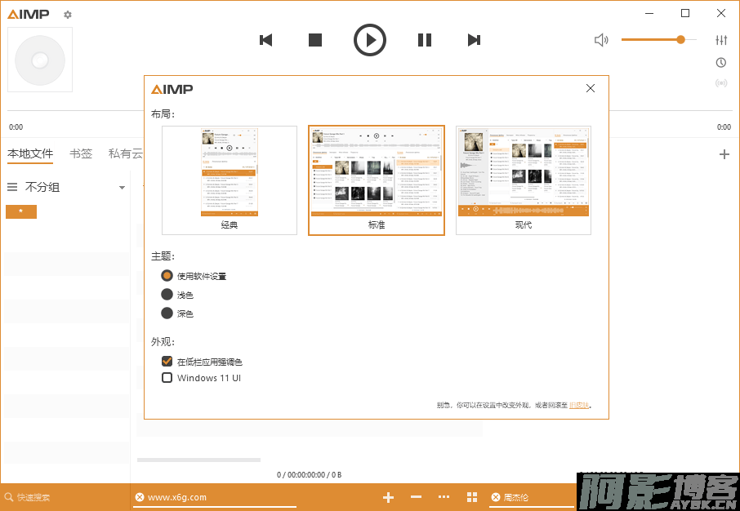
Task: Select 使用软件设置 theme option
Action: pos(167,276)
